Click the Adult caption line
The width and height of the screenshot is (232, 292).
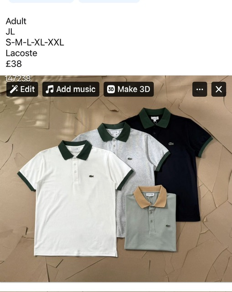tap(16, 21)
